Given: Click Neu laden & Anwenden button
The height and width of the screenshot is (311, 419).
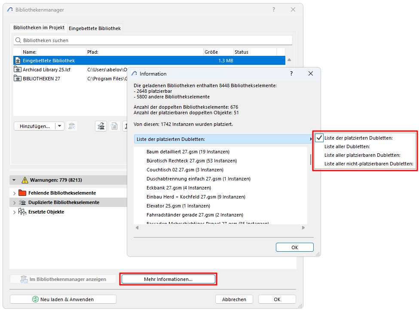Looking at the screenshot, I should pos(63,299).
